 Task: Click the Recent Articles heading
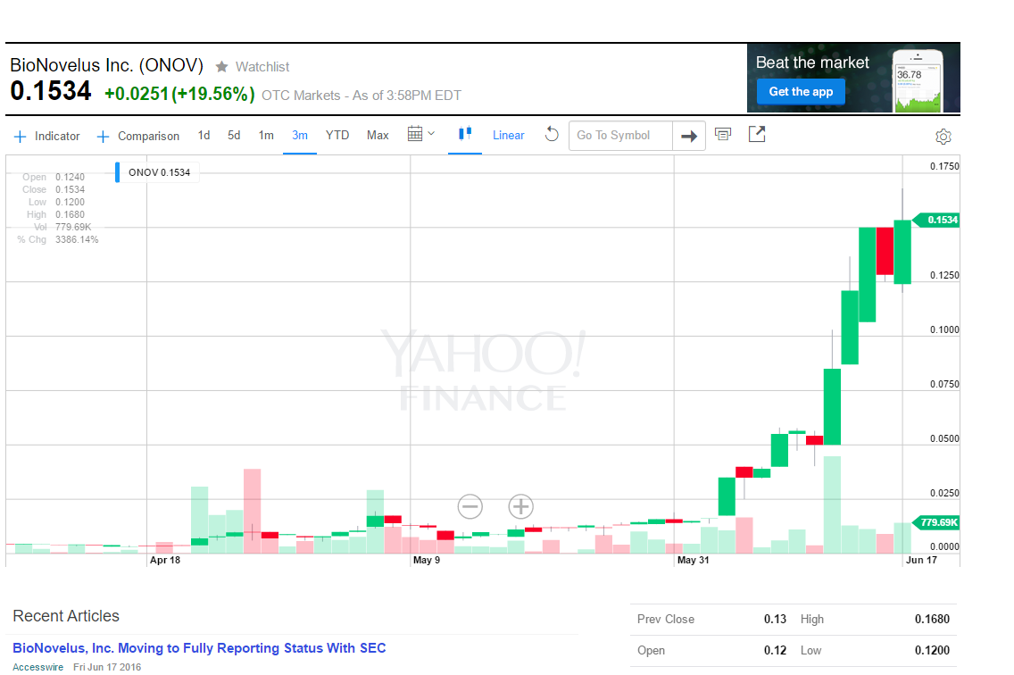pyautogui.click(x=66, y=616)
